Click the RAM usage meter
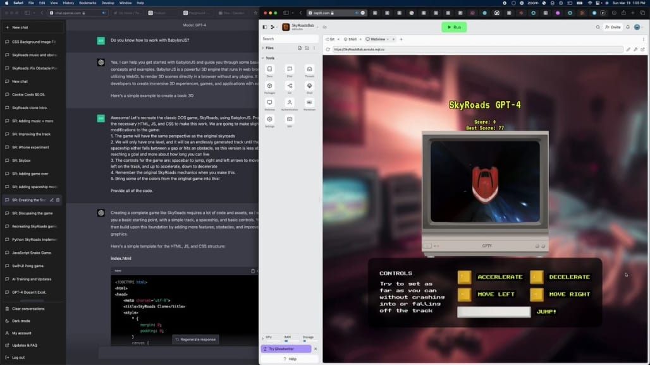The width and height of the screenshot is (650, 365). click(x=290, y=339)
